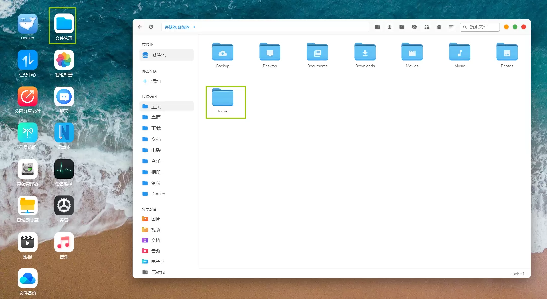
Task: Open the 图片 category in sidebar
Action: pos(155,219)
